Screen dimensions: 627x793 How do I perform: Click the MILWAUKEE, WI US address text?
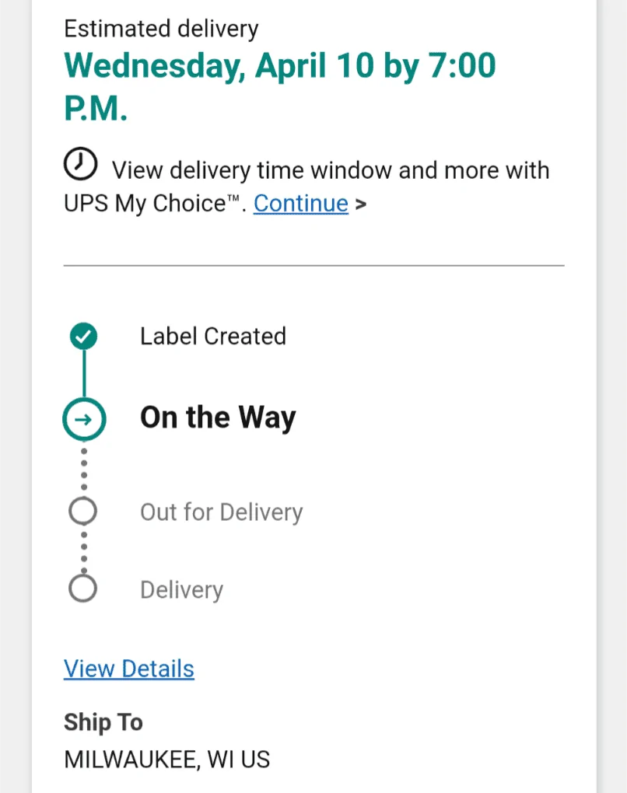click(167, 760)
